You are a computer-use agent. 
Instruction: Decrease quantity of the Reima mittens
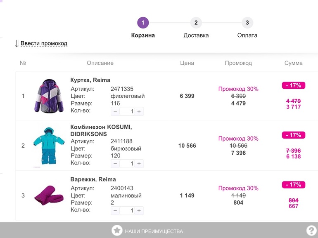[x=115, y=211]
